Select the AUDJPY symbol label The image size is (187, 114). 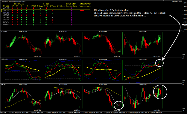[6, 20]
